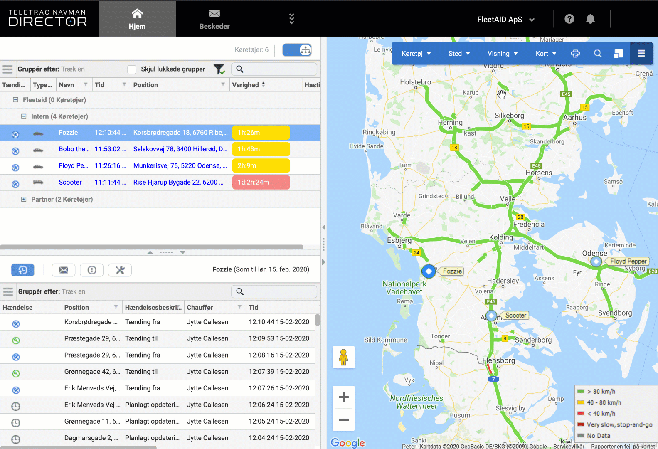Expand the left panel using right splitter arrow
658x449 pixels.
point(324,262)
